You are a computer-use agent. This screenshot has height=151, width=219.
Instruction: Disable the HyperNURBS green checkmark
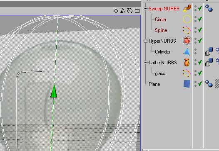coord(200,41)
